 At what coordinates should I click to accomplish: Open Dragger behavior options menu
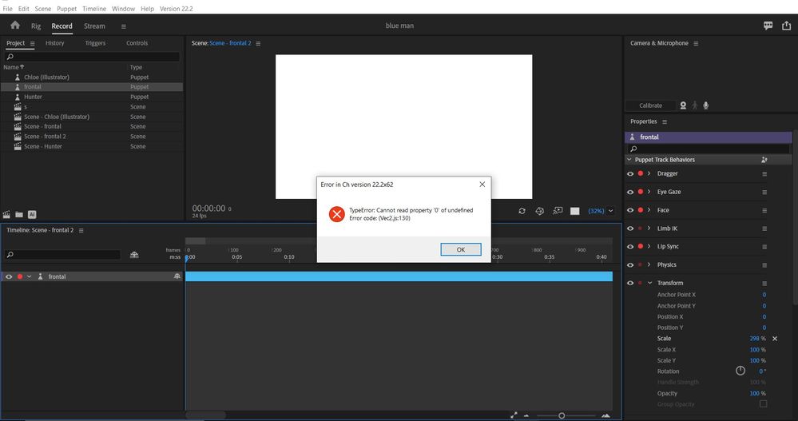(x=764, y=174)
